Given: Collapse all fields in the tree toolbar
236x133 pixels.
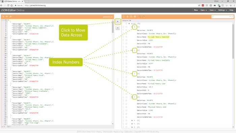Looking at the screenshot, I should (127, 17).
